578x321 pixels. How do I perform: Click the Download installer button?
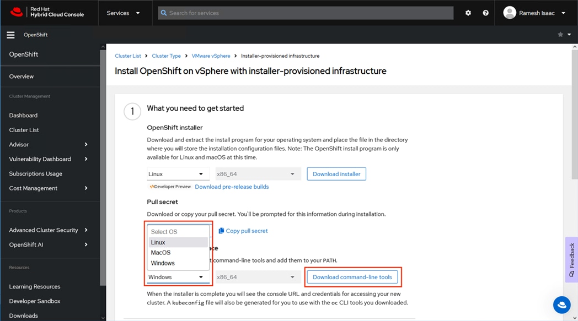pyautogui.click(x=336, y=174)
